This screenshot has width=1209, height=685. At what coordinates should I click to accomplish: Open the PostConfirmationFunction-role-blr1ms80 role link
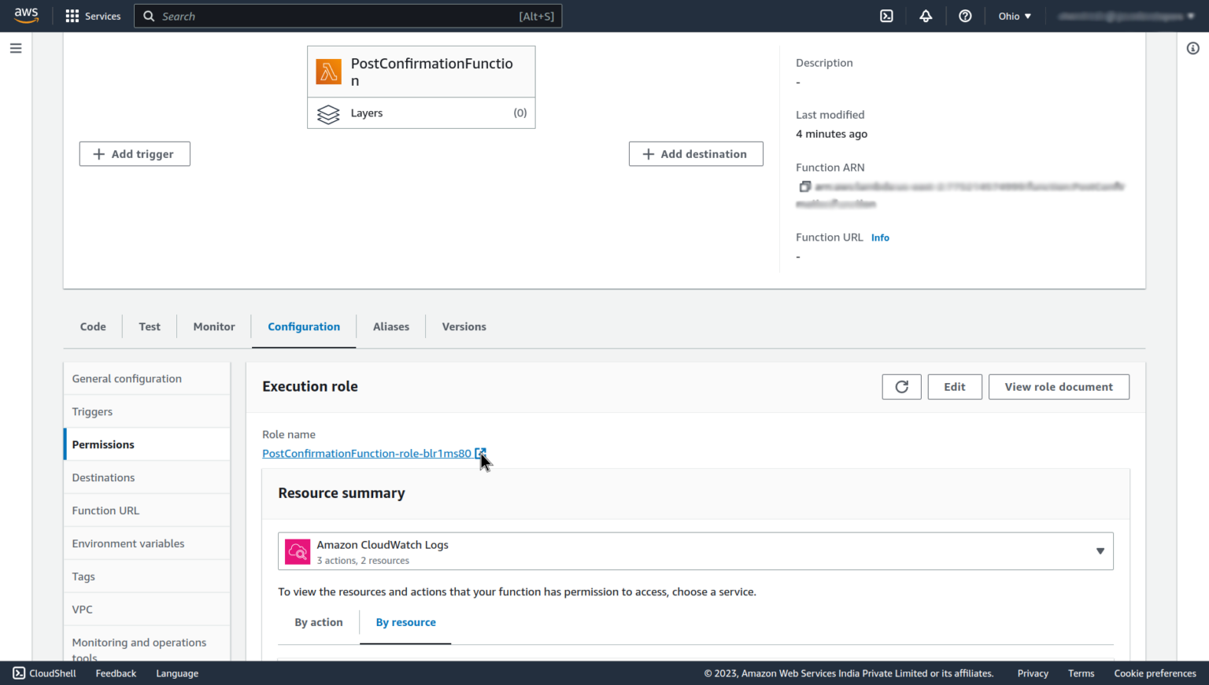(367, 453)
